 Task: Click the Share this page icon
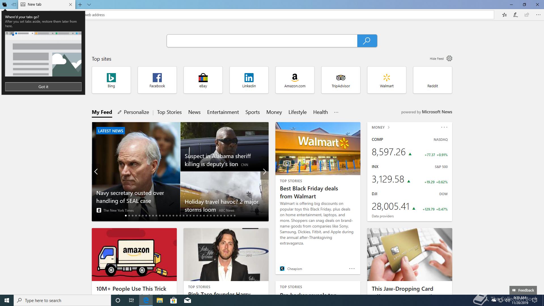[x=527, y=15]
